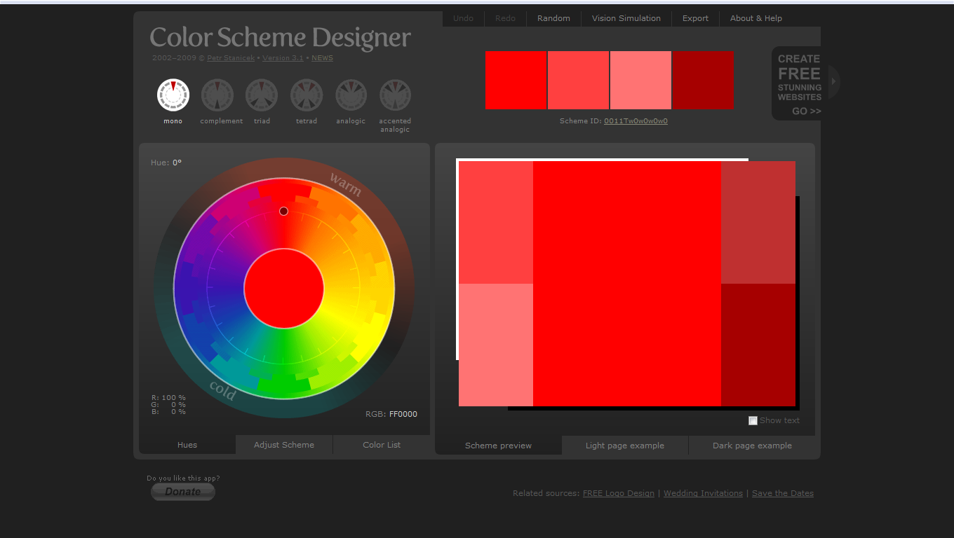
Task: Switch to the Color List tab
Action: (382, 445)
